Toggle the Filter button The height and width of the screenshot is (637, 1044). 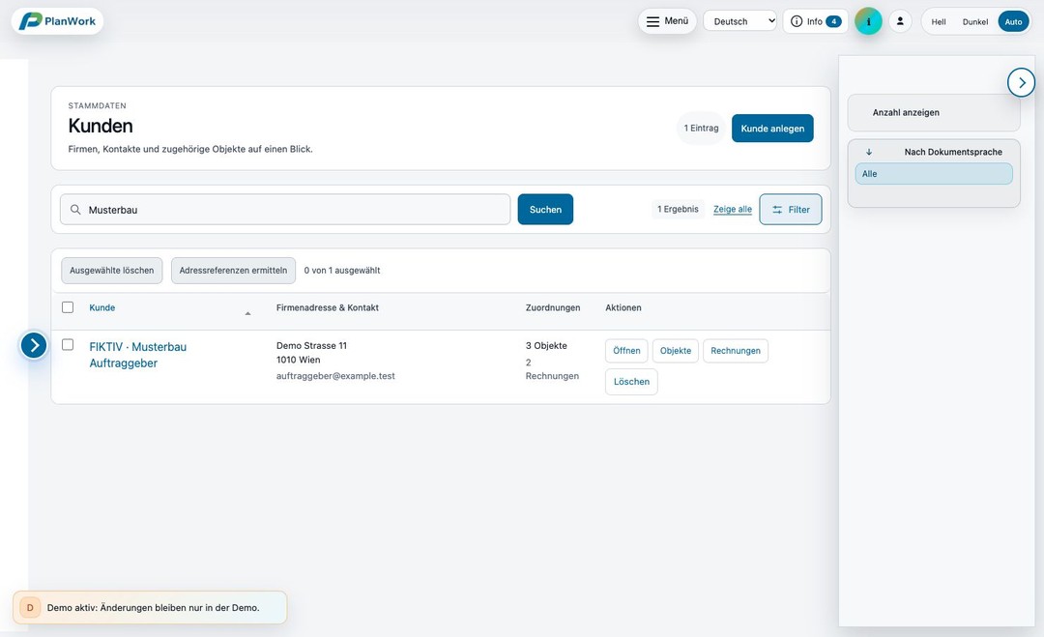791,210
